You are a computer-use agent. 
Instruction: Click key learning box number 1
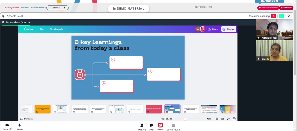[126, 62]
